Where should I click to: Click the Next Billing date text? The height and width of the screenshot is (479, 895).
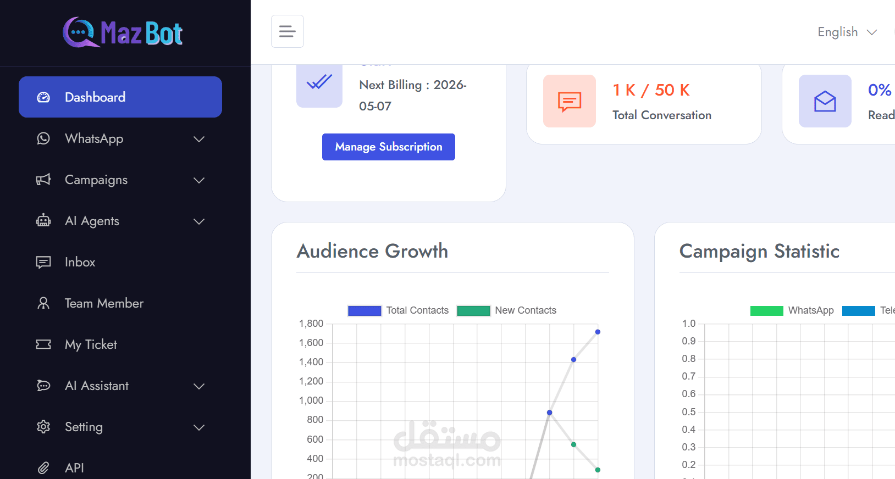tap(413, 96)
